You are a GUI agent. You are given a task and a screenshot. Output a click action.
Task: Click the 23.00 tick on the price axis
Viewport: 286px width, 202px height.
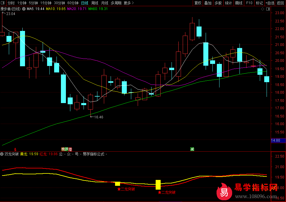click(x=280, y=13)
